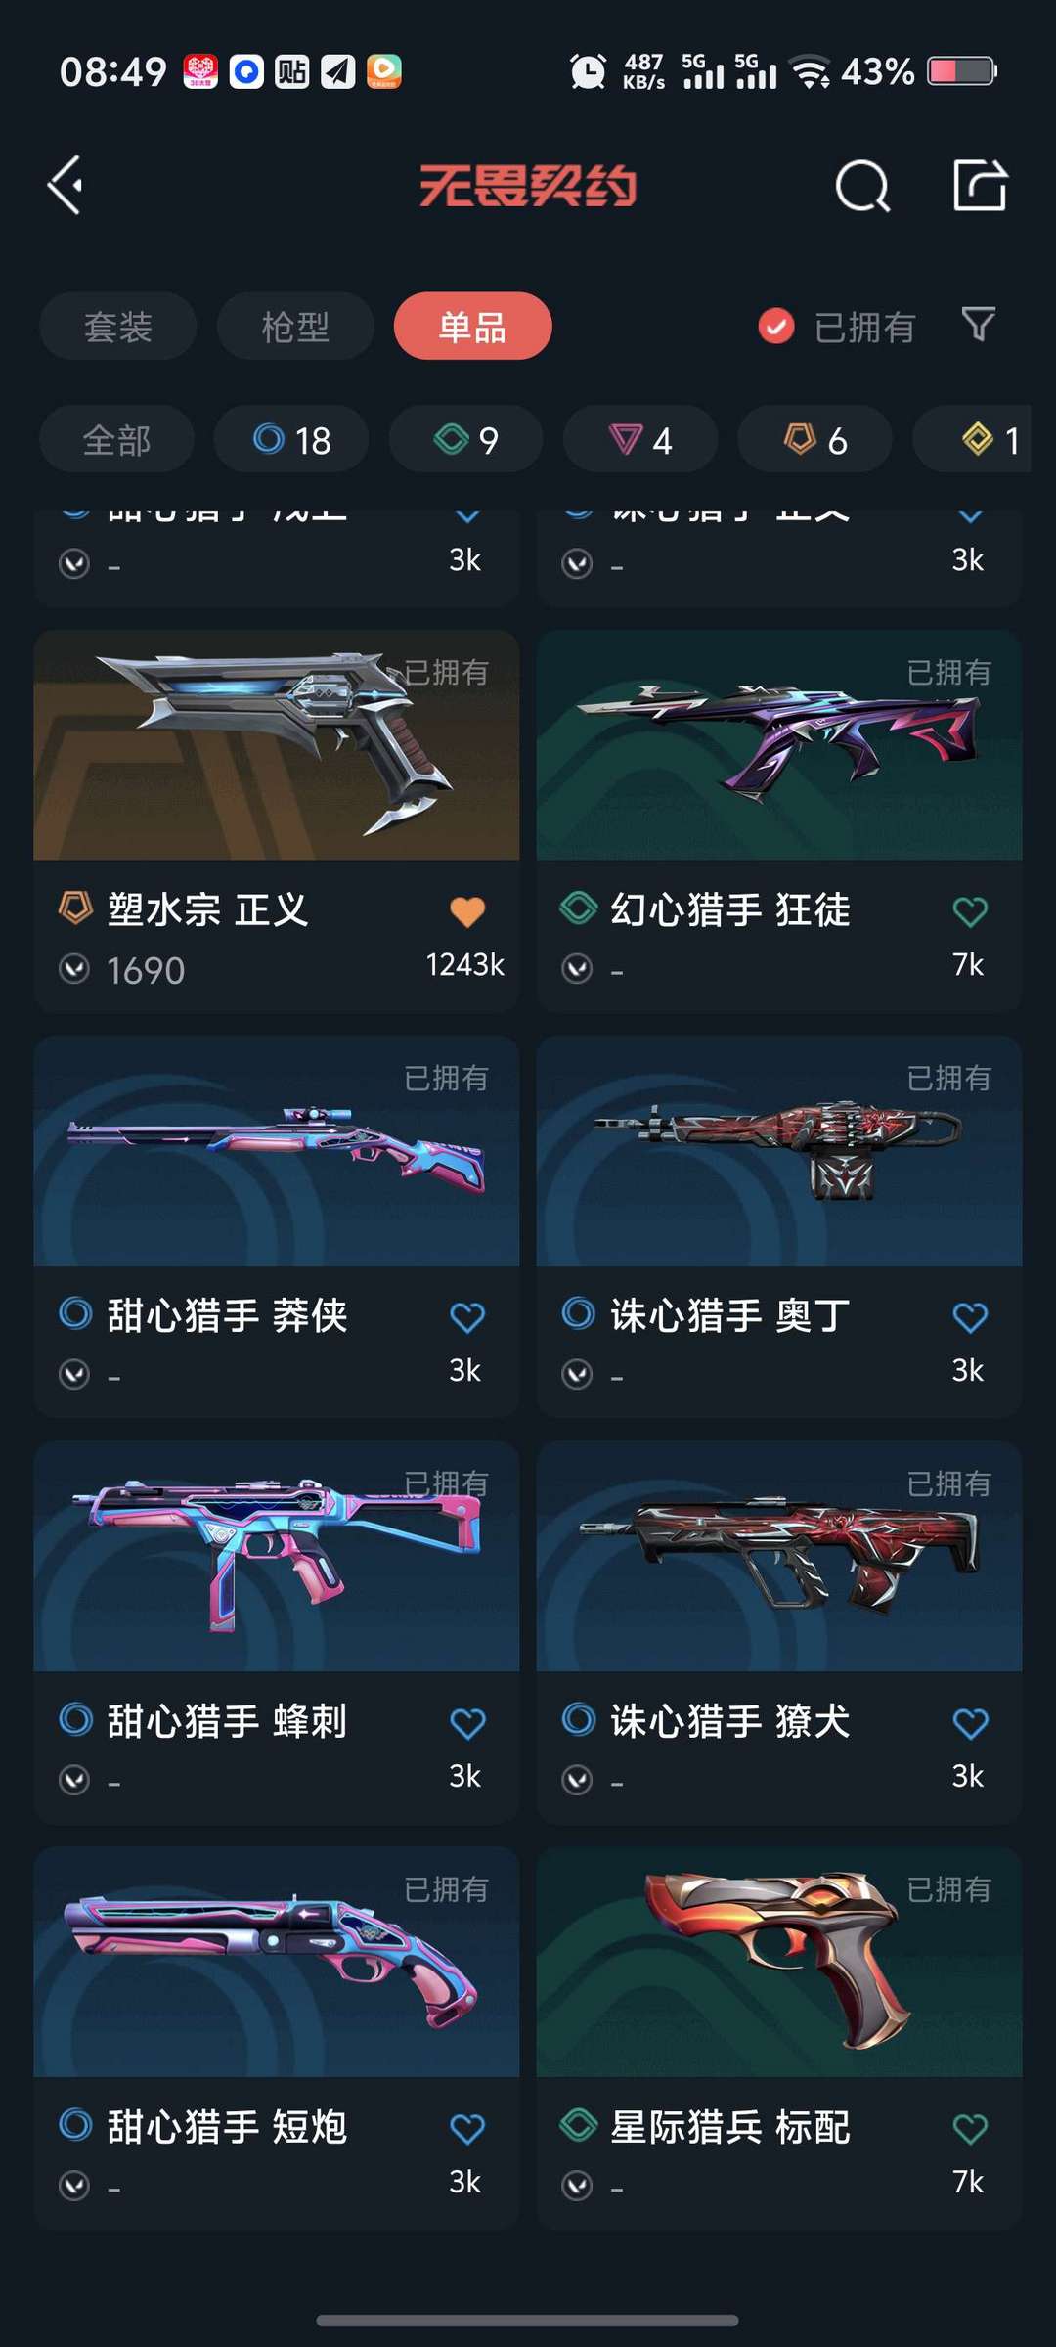Switch to the 枪型 tab

[x=295, y=326]
